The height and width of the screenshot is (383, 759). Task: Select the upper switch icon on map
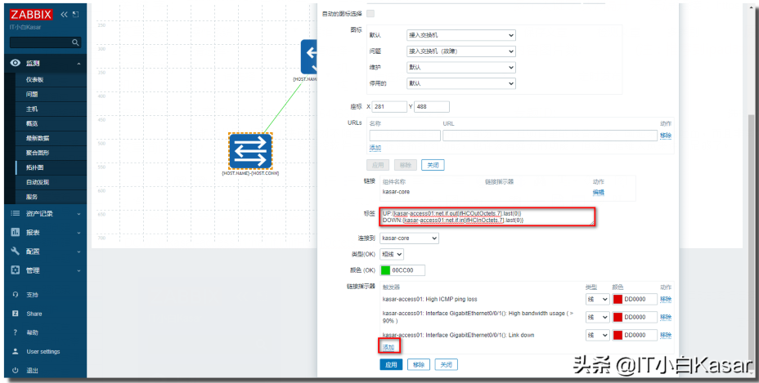pyautogui.click(x=309, y=56)
